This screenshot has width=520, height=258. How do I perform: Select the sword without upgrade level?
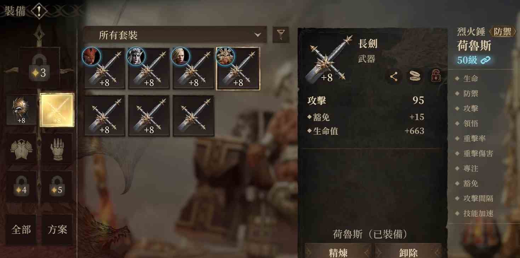click(x=194, y=116)
